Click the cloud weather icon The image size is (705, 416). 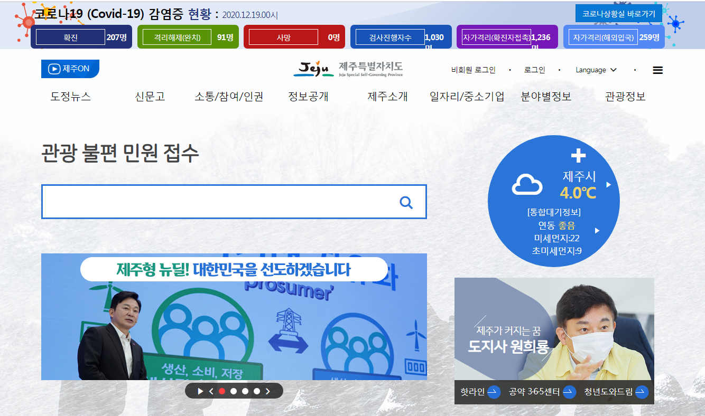527,185
